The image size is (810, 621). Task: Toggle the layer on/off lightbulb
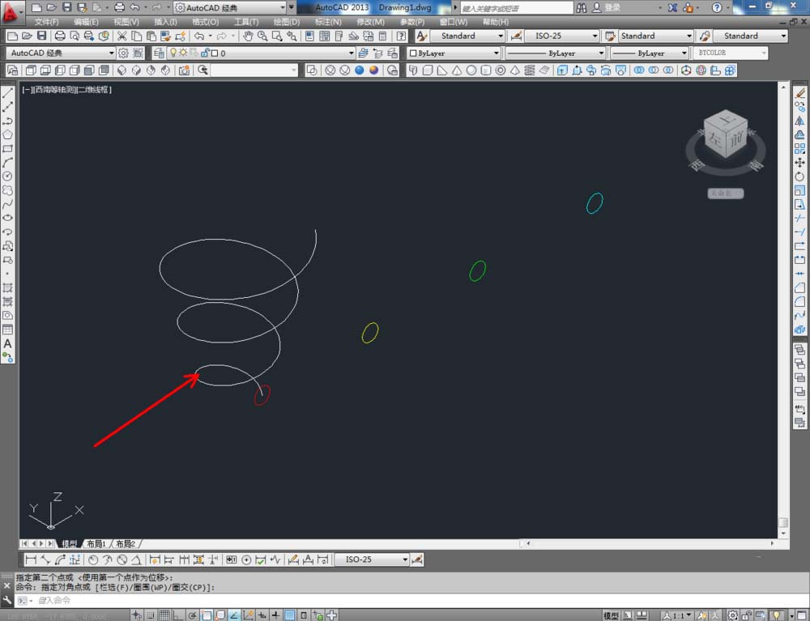[173, 53]
